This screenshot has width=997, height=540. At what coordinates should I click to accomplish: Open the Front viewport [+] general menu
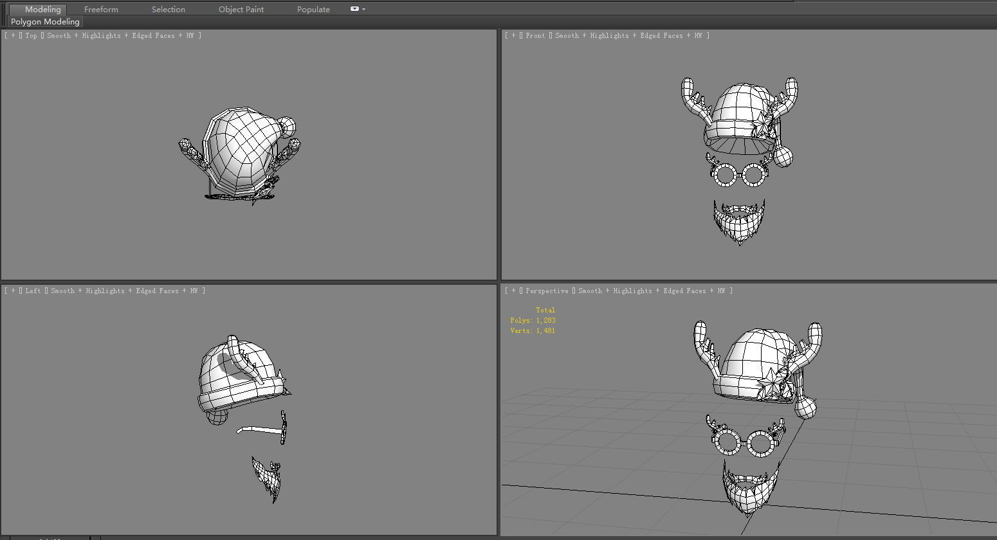point(513,35)
